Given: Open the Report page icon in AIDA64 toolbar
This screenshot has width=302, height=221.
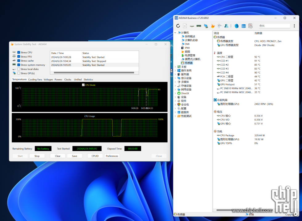Looking at the screenshot, I should click(x=185, y=26).
